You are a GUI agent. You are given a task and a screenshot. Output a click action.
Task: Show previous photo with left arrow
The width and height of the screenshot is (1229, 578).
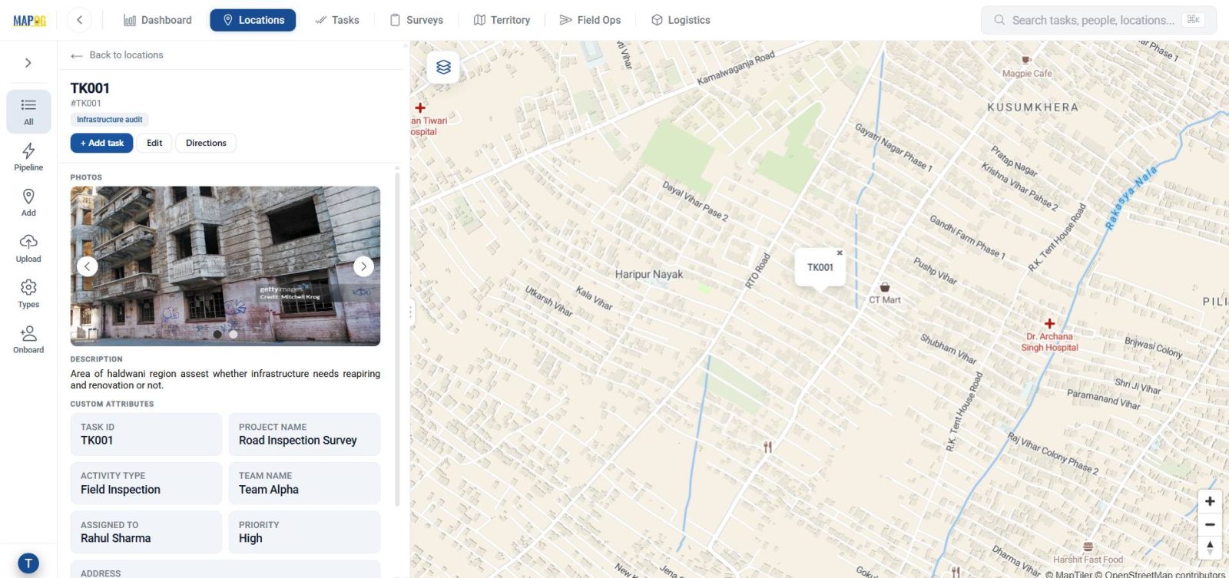88,266
